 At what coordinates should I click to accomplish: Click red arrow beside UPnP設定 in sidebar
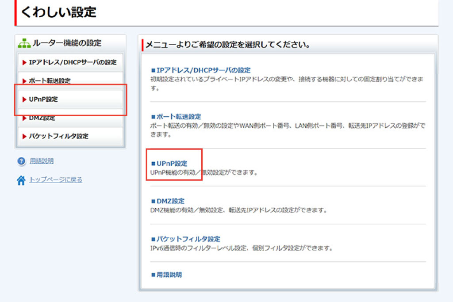24,99
